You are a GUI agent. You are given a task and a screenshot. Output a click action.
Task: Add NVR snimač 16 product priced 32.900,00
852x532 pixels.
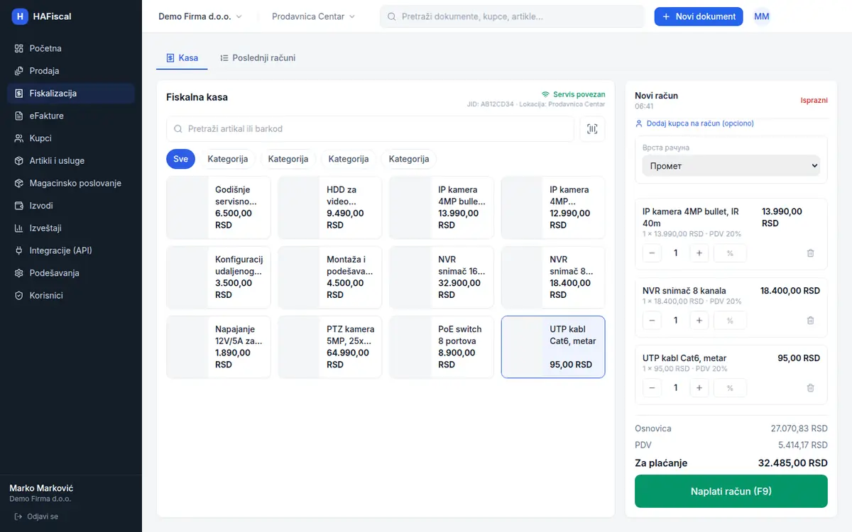click(x=442, y=277)
